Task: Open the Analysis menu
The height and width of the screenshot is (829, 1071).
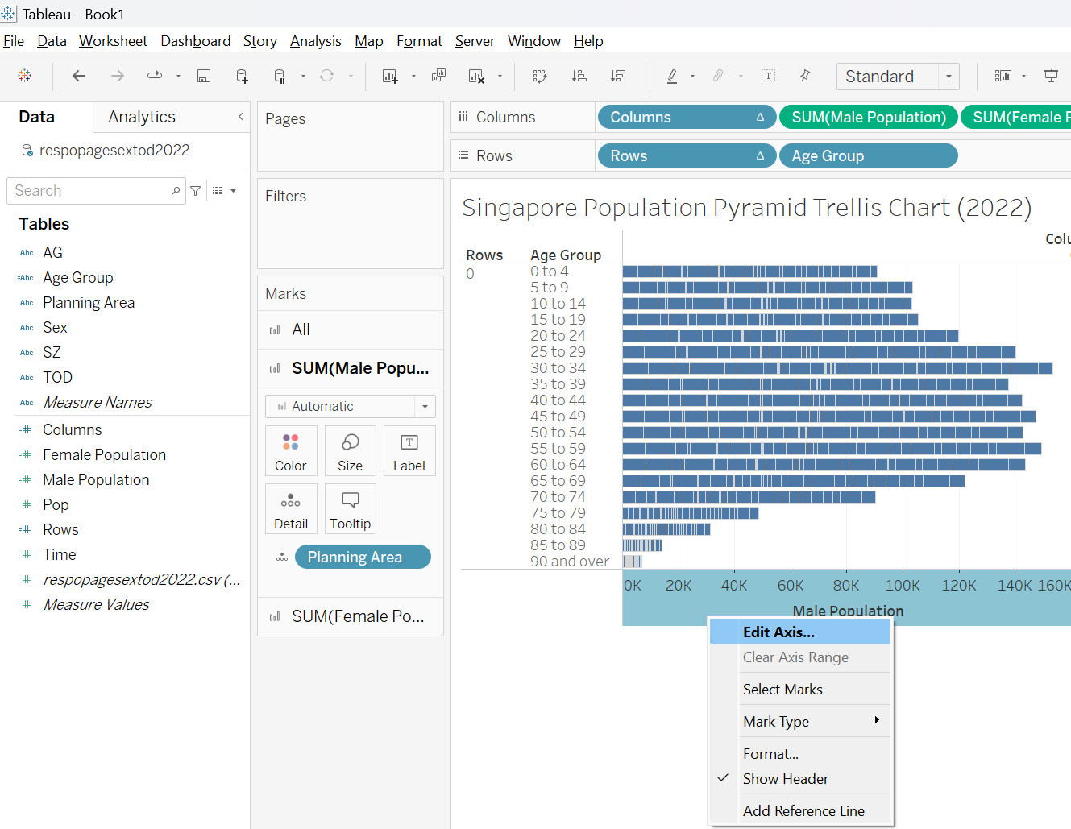Action: pyautogui.click(x=315, y=41)
